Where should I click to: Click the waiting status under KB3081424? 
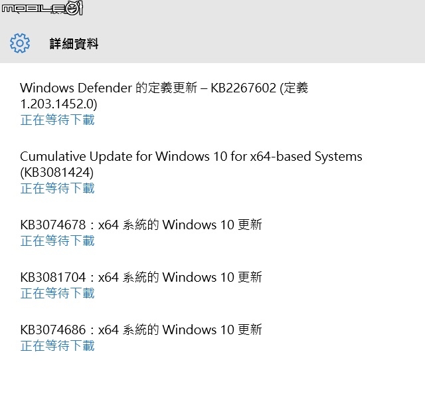tap(58, 189)
